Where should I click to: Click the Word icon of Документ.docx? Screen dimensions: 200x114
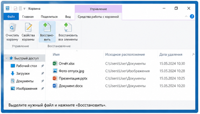tap(55, 86)
